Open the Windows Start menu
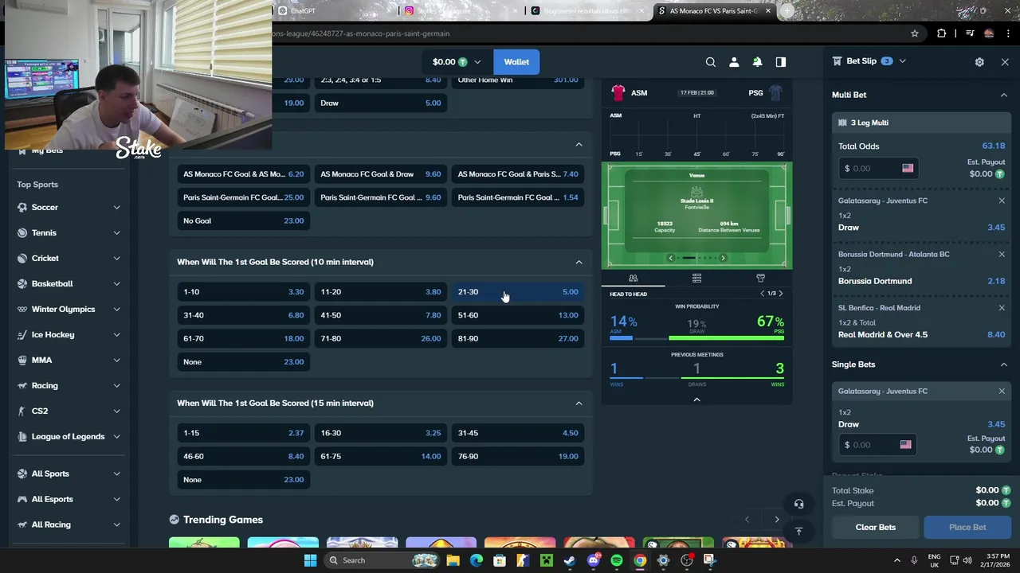 click(x=310, y=560)
